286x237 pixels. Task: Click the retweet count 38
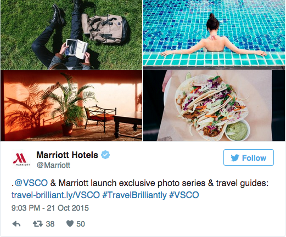pyautogui.click(x=50, y=224)
